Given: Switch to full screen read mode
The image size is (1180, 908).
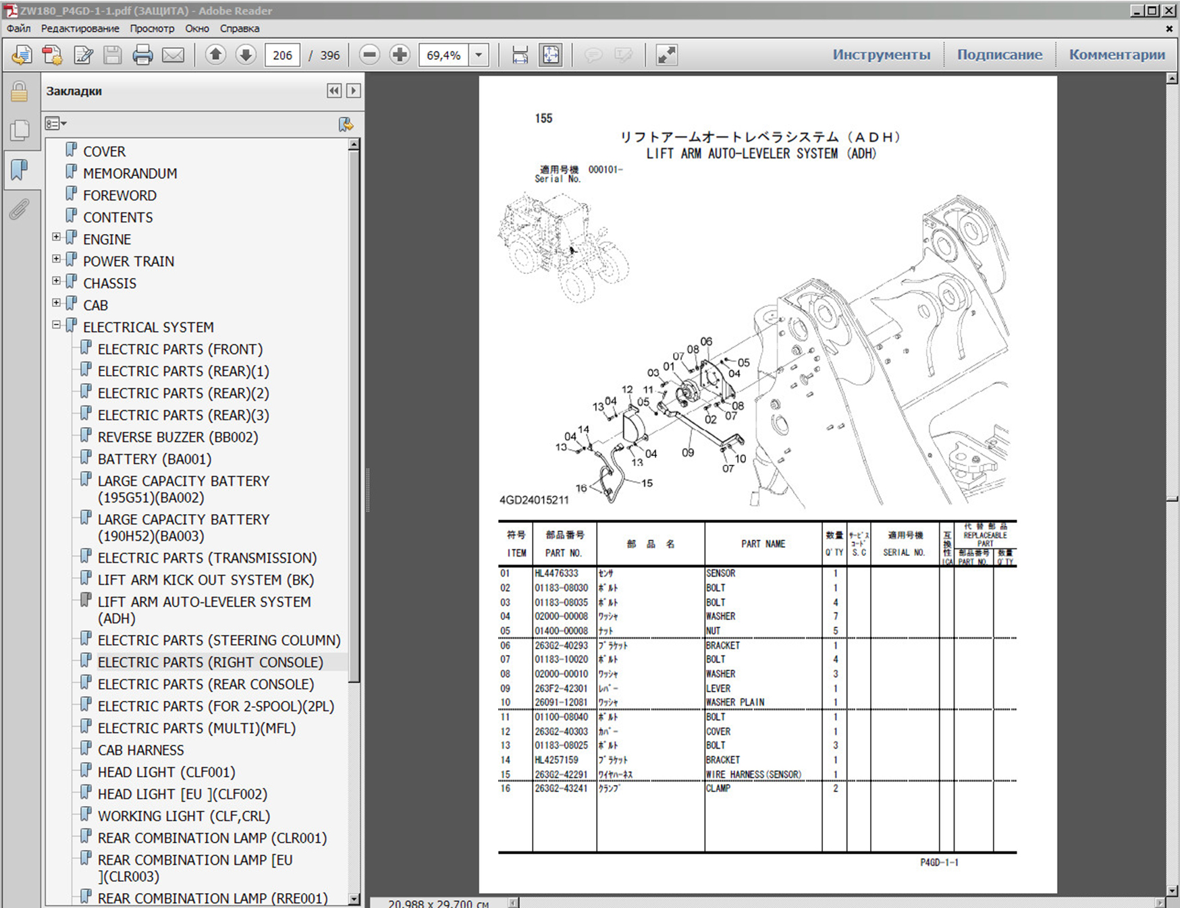Looking at the screenshot, I should 666,55.
